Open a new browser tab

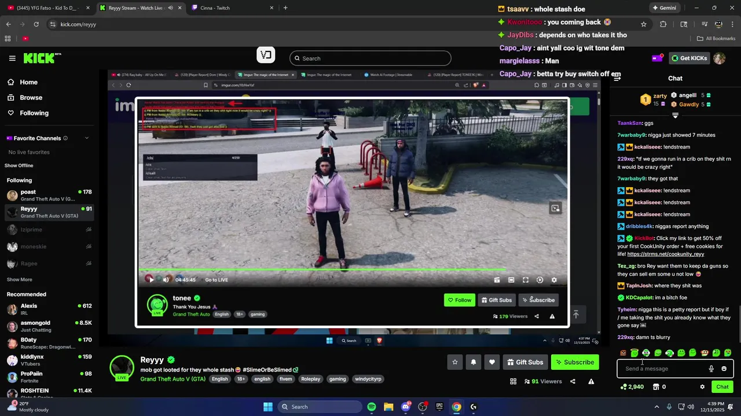[285, 8]
